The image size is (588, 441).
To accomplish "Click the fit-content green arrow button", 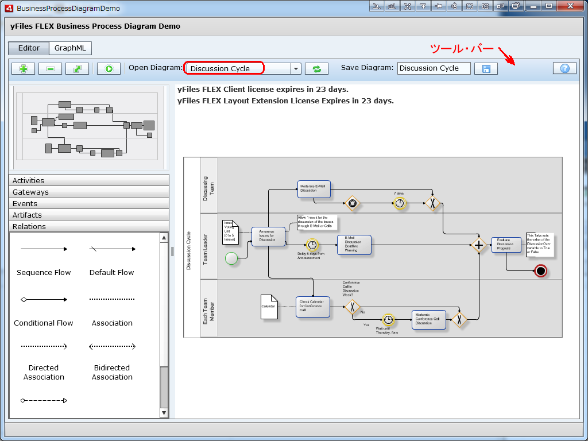I will click(x=78, y=69).
